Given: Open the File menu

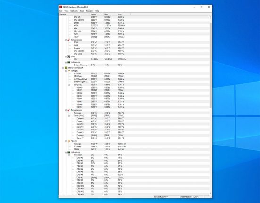Looking at the screenshot, I should (x=61, y=11).
